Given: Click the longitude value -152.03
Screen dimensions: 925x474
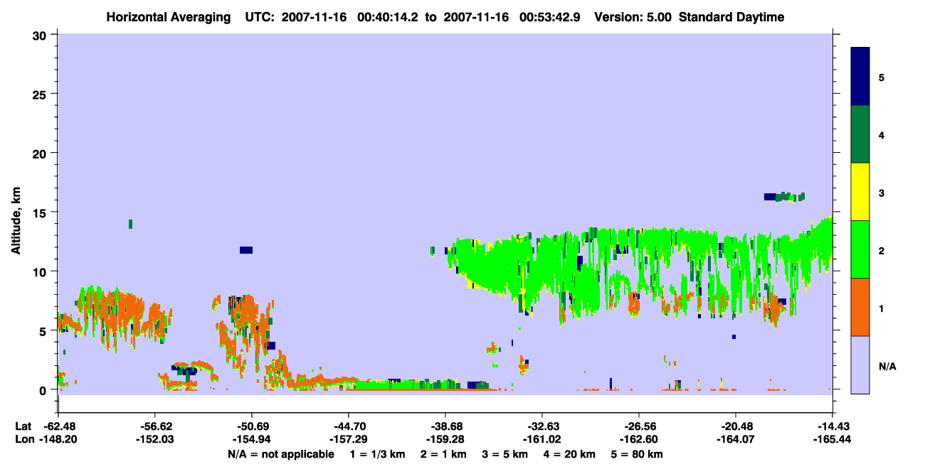Looking at the screenshot, I should (154, 439).
